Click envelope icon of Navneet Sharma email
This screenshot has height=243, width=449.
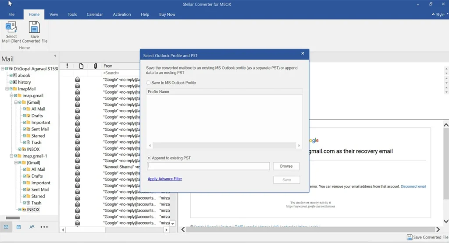pos(77,167)
